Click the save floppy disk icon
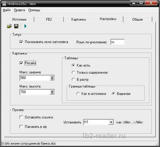160x147 pixels. point(16,26)
